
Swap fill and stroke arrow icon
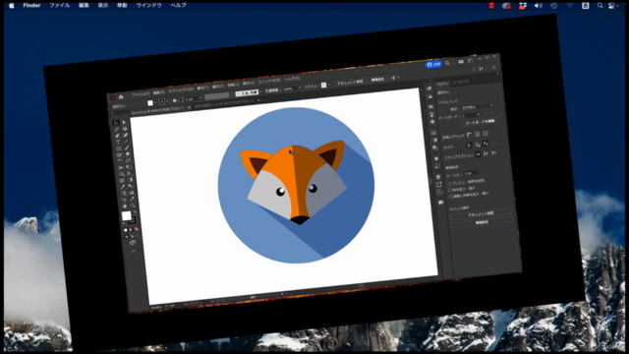coord(135,211)
